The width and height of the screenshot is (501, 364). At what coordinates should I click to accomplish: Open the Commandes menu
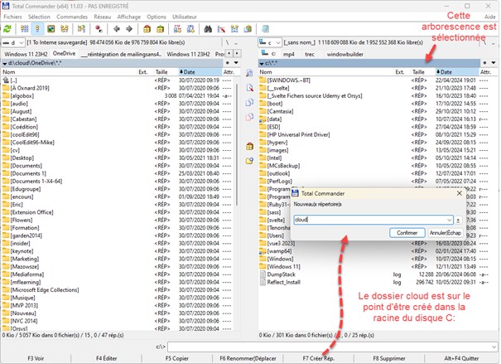pyautogui.click(x=72, y=16)
